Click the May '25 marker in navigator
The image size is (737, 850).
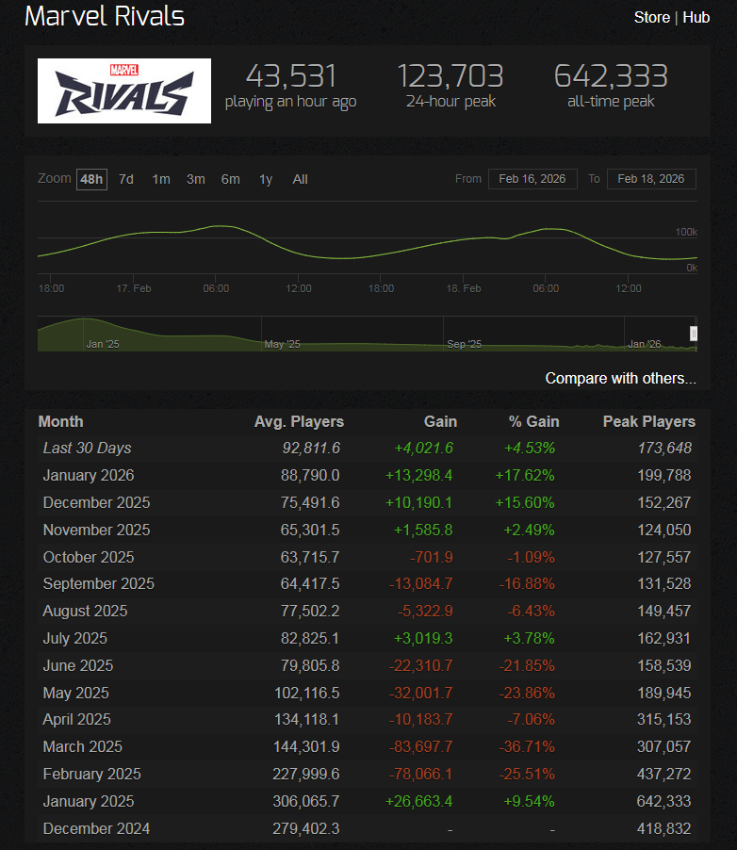[282, 344]
